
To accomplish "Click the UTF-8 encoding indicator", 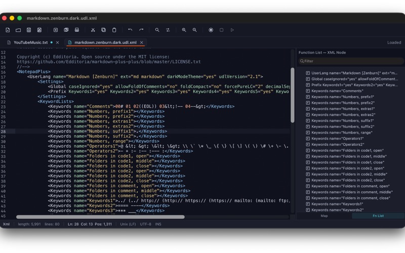I will (145, 224).
